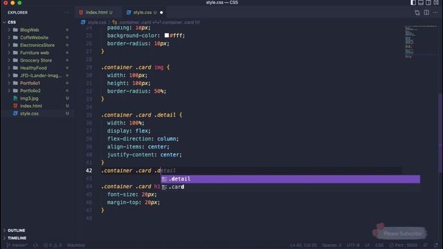Viewport: 443px width, 249px height.
Task: Expand Groocery Store folder chevron
Action: coord(9,60)
